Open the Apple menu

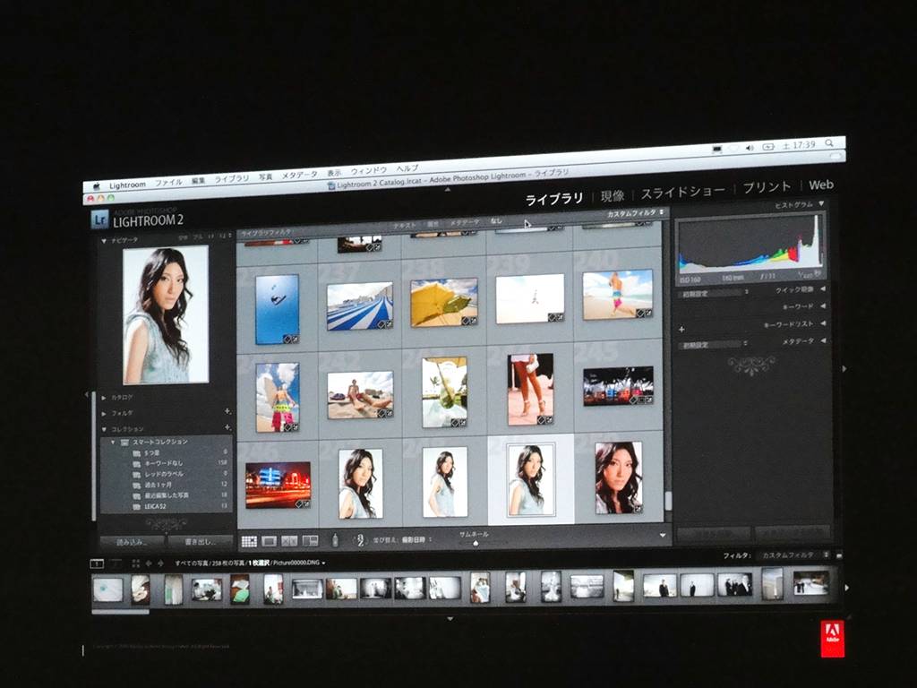(x=95, y=187)
